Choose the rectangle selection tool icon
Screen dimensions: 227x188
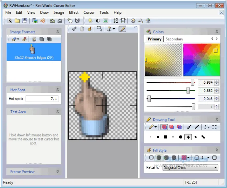[99, 29]
